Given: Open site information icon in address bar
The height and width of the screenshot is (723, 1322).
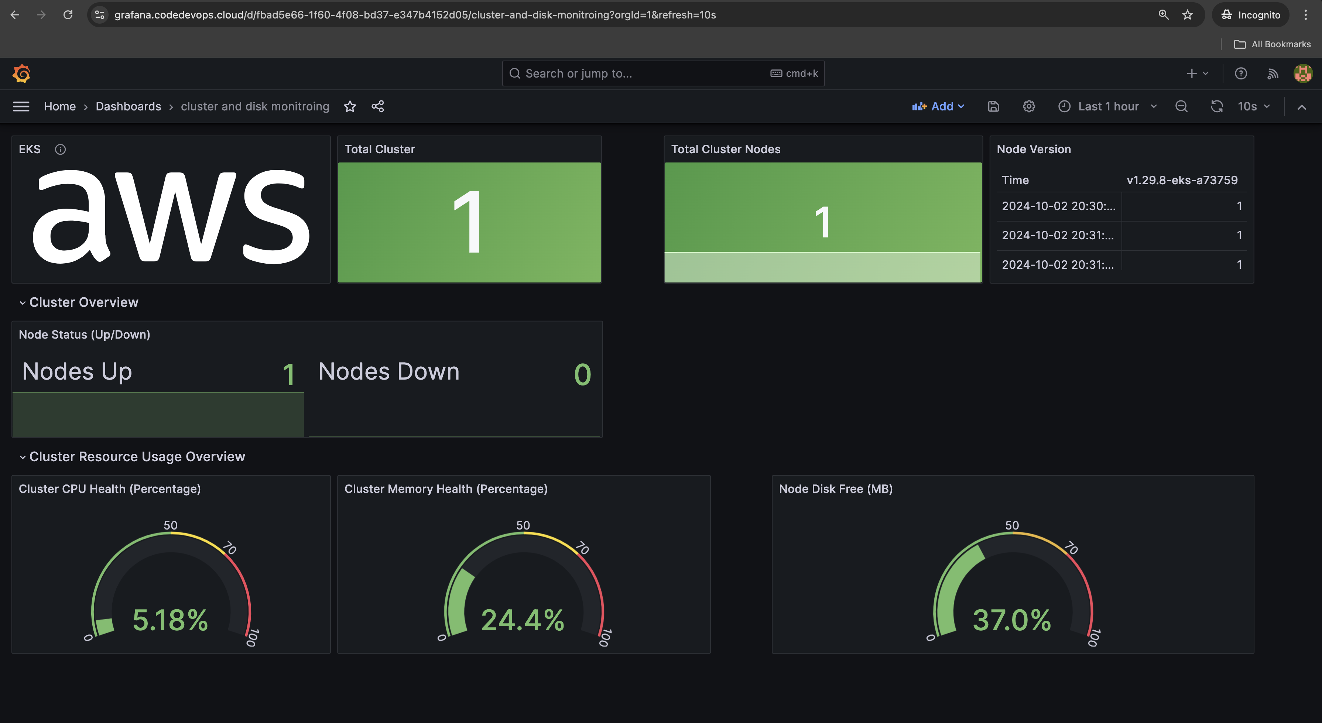Looking at the screenshot, I should click(x=100, y=15).
